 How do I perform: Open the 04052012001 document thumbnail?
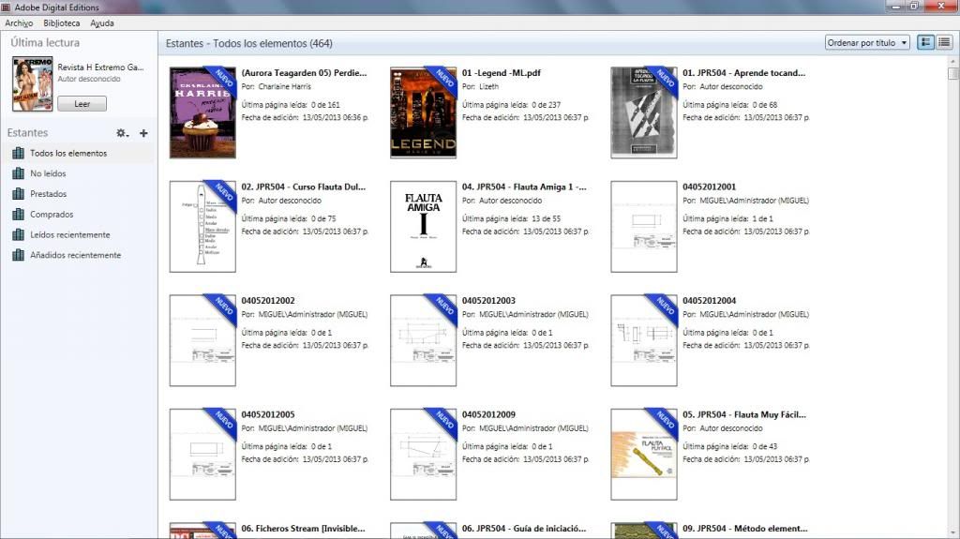click(x=644, y=227)
